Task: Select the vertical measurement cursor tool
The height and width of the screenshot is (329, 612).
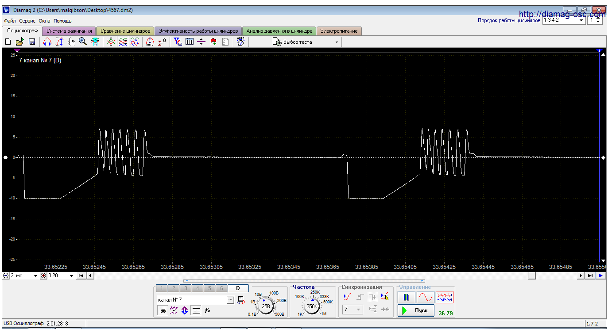Action: click(59, 42)
